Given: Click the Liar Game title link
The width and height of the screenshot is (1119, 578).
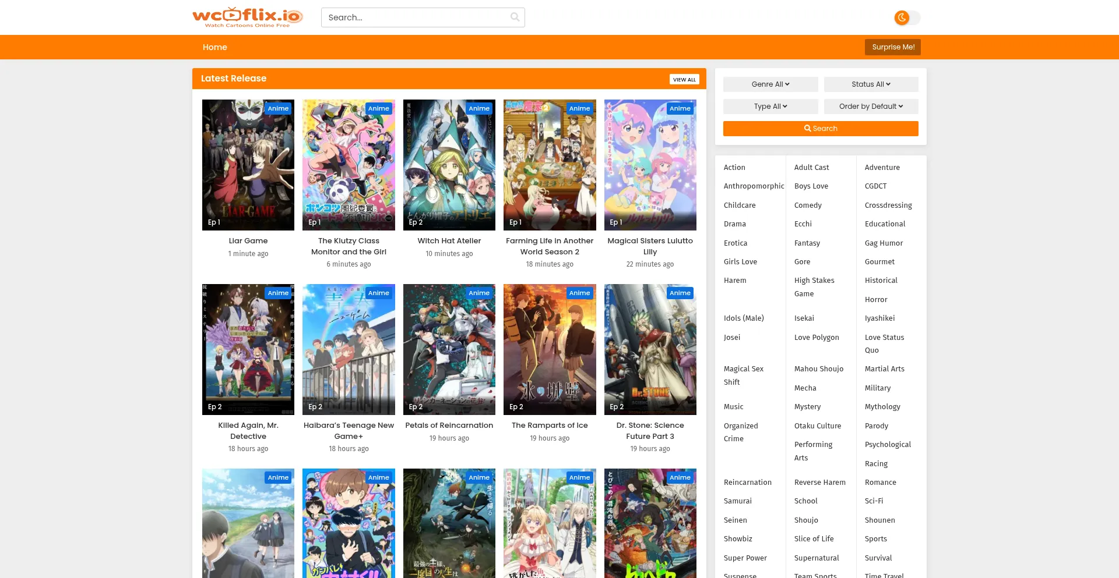Looking at the screenshot, I should (248, 241).
